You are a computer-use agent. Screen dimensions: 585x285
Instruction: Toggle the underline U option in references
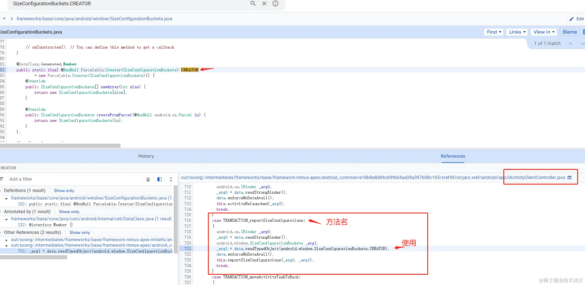148,179
